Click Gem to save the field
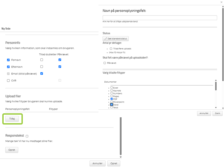The image size is (224, 168). click(217, 113)
